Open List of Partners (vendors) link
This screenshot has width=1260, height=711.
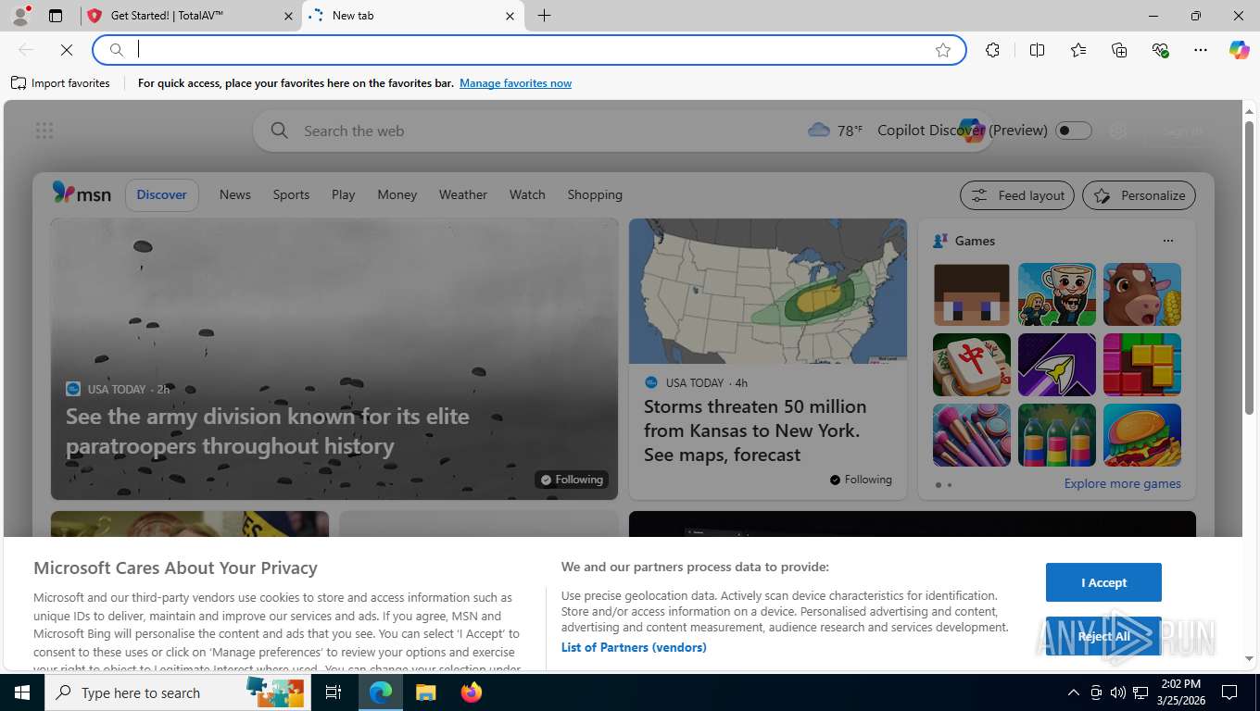click(634, 647)
